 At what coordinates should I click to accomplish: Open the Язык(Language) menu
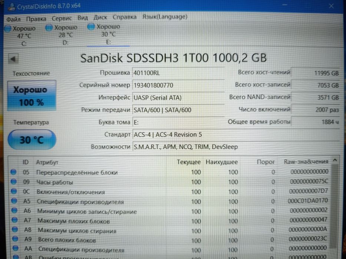(x=165, y=17)
